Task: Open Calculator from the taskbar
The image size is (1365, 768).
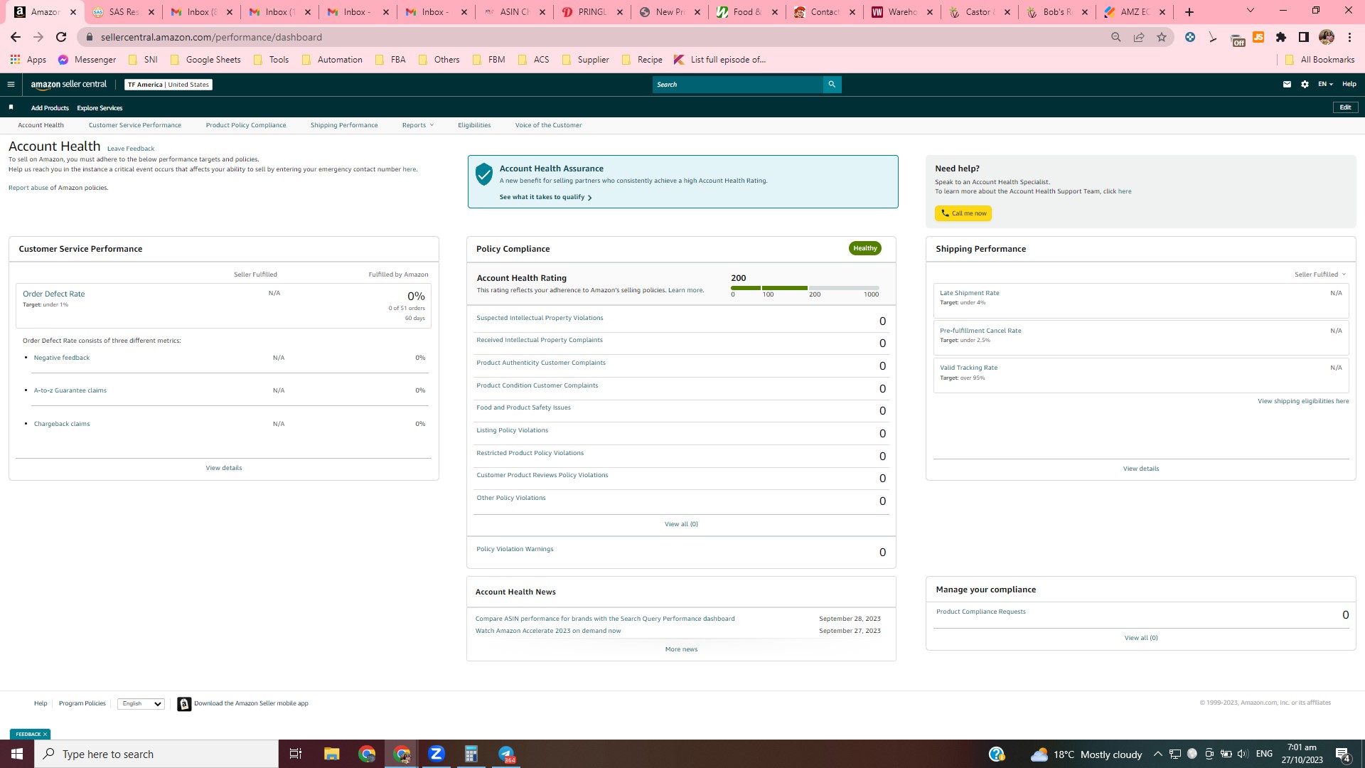Action: click(x=471, y=754)
